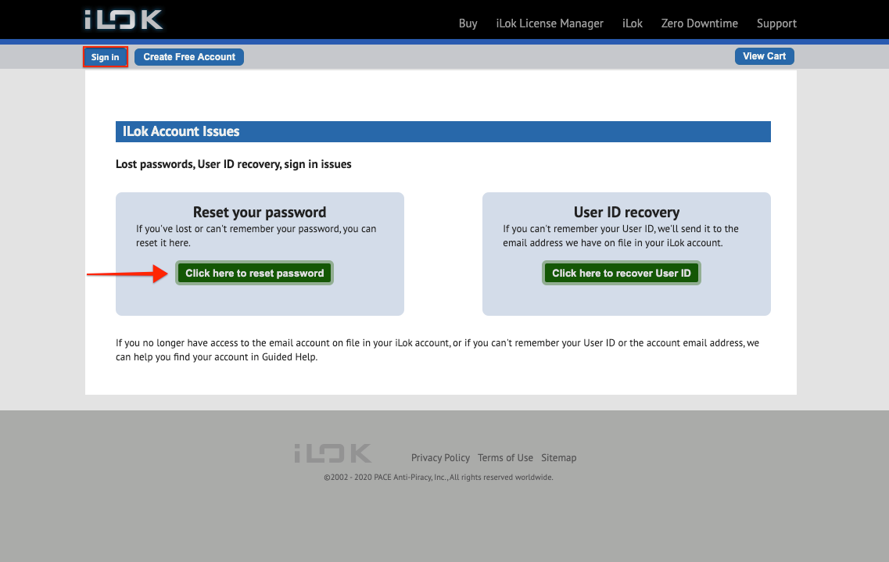
Task: Select the iLok navigation item
Action: coord(632,23)
